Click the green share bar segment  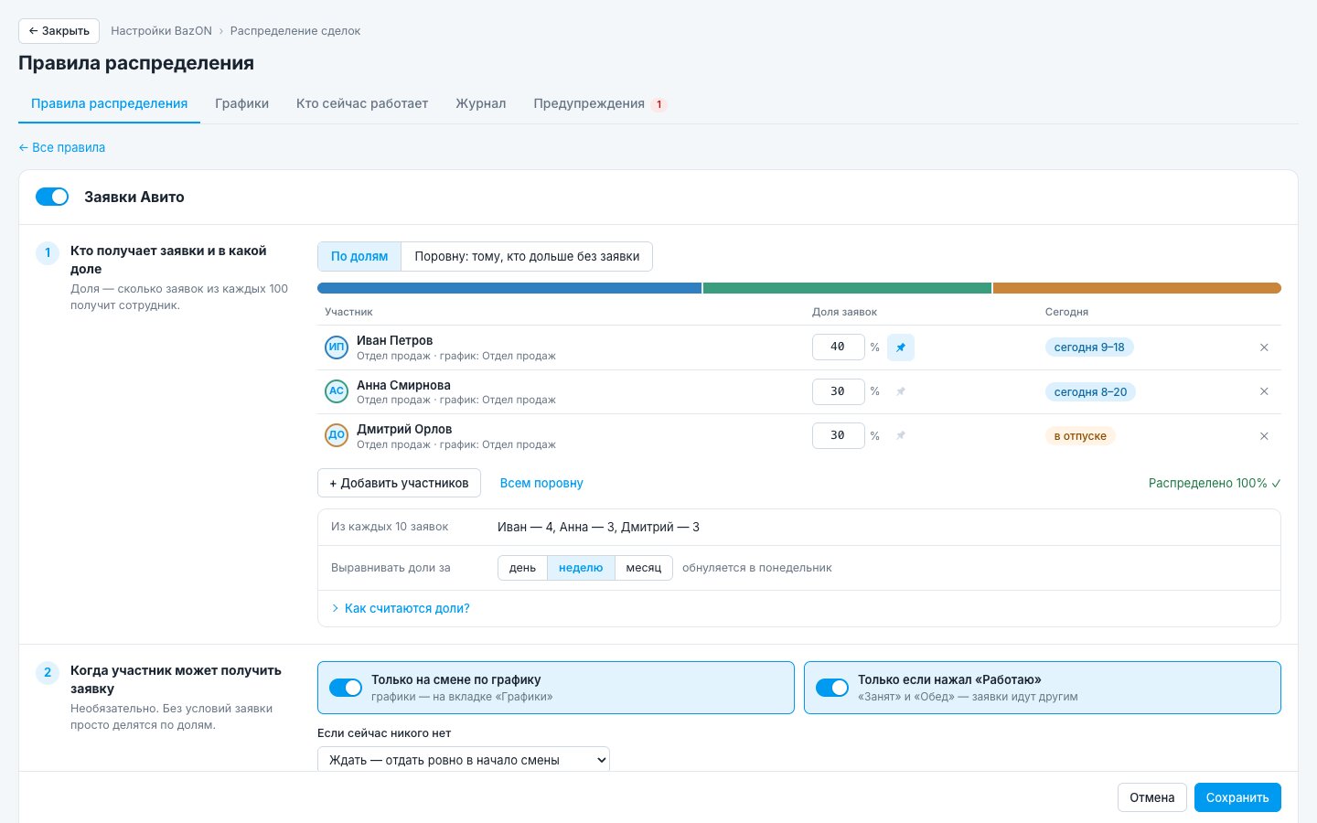point(847,288)
